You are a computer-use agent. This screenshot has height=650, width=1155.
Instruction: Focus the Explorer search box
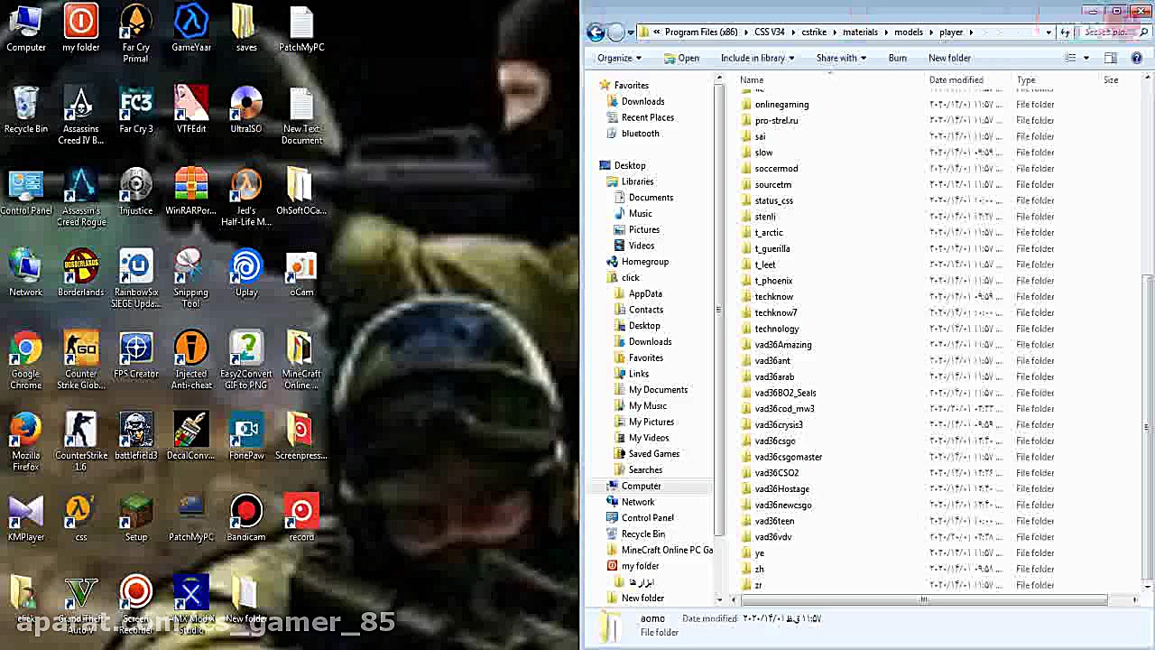1113,32
